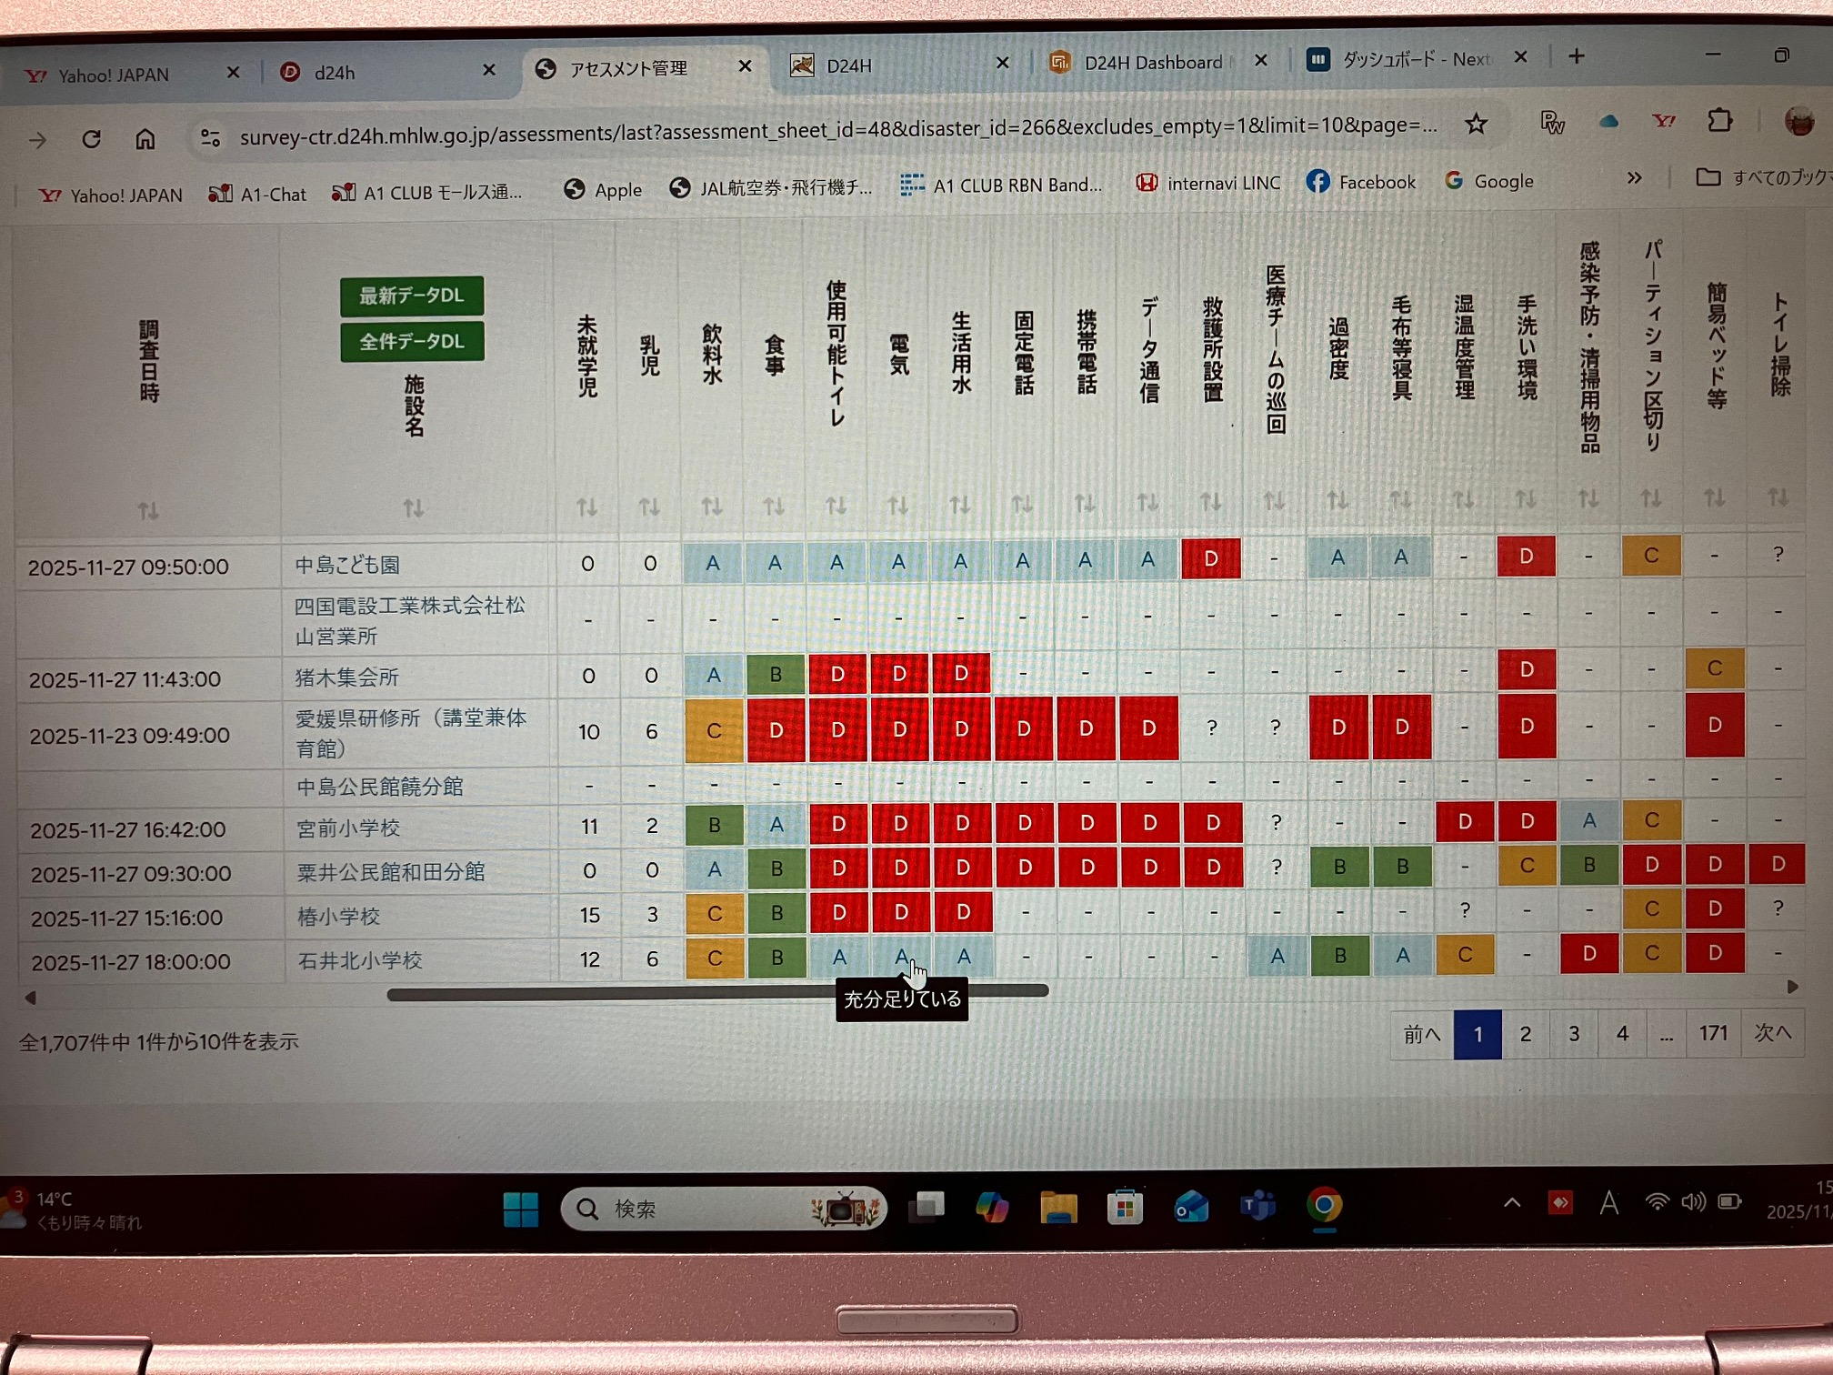Sort the 飲料水 column

click(711, 506)
